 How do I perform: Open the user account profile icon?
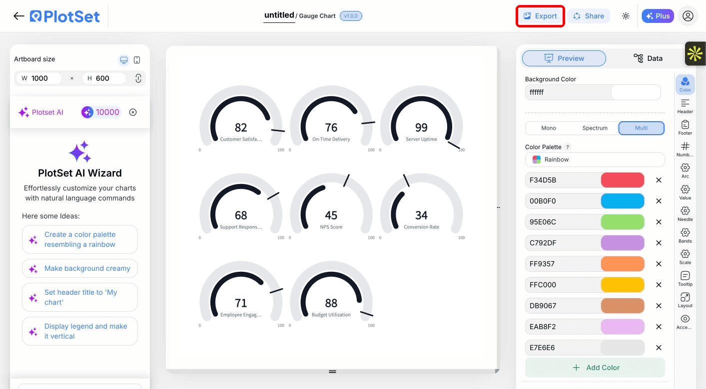[x=688, y=16]
